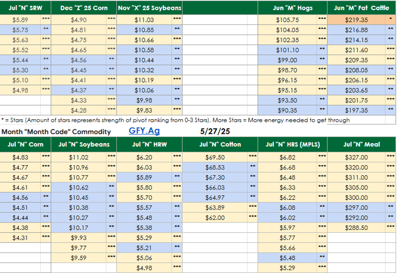
Task: Click the Jul "N" SRW column header
Action: point(25,8)
